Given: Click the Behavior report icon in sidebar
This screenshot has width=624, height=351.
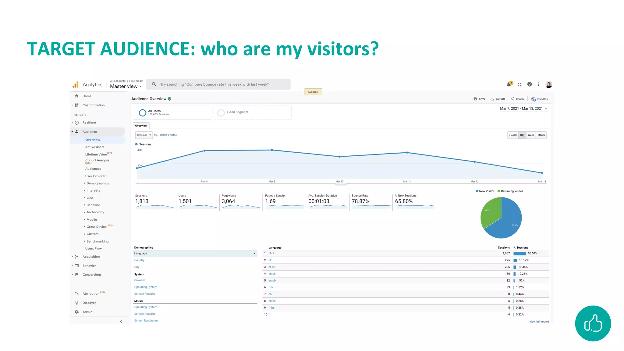Looking at the screenshot, I should pos(77,266).
